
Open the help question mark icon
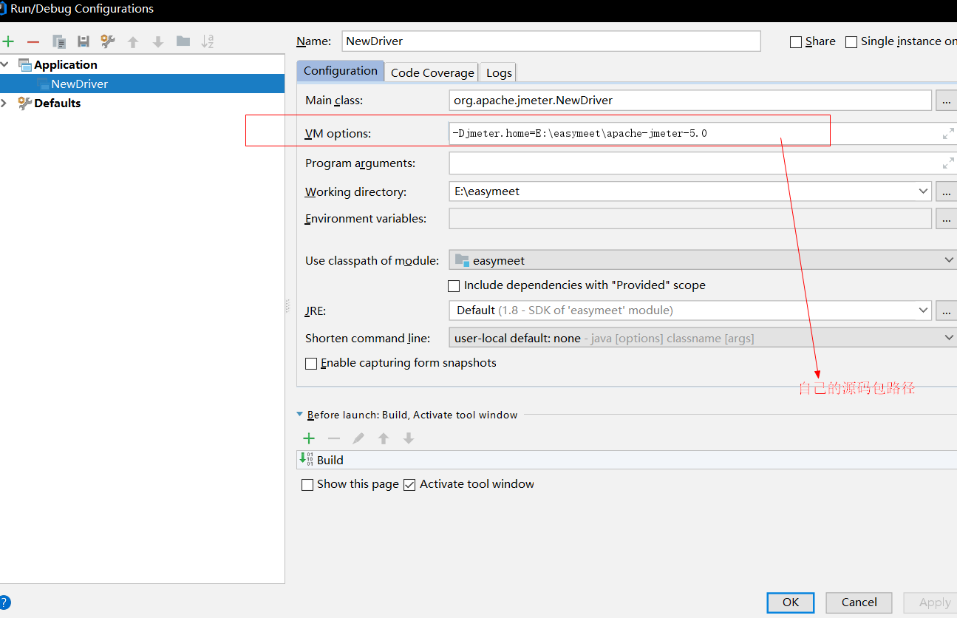[x=4, y=602]
